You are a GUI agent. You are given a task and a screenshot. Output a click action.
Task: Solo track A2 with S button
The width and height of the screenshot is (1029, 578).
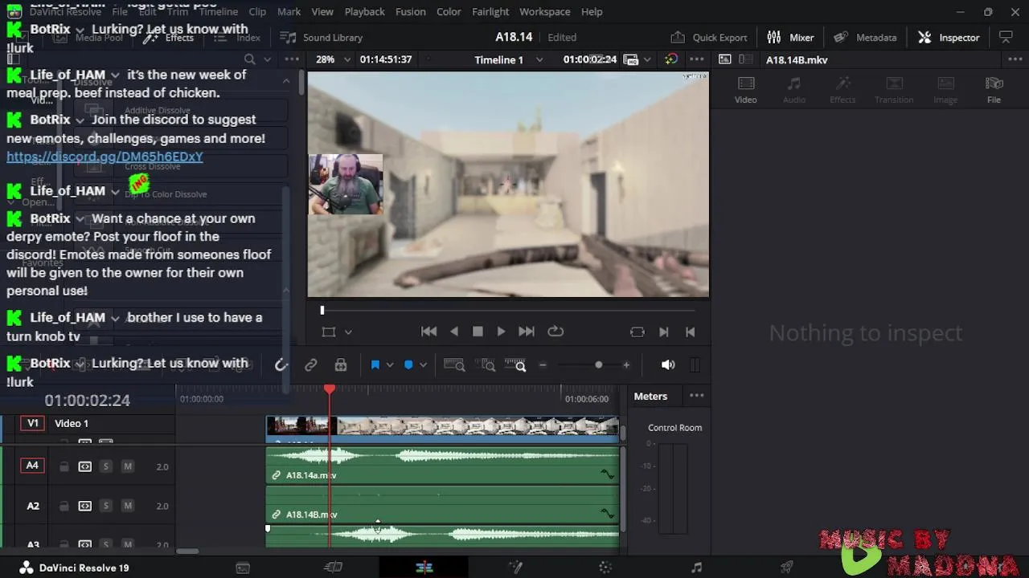point(105,506)
